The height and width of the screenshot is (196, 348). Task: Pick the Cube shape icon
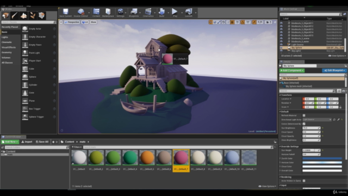pos(25,69)
